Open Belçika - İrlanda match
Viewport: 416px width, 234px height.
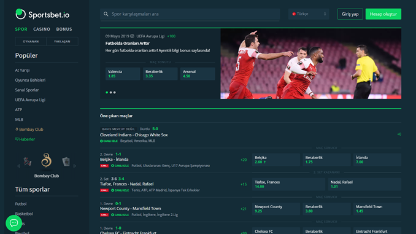(114, 160)
